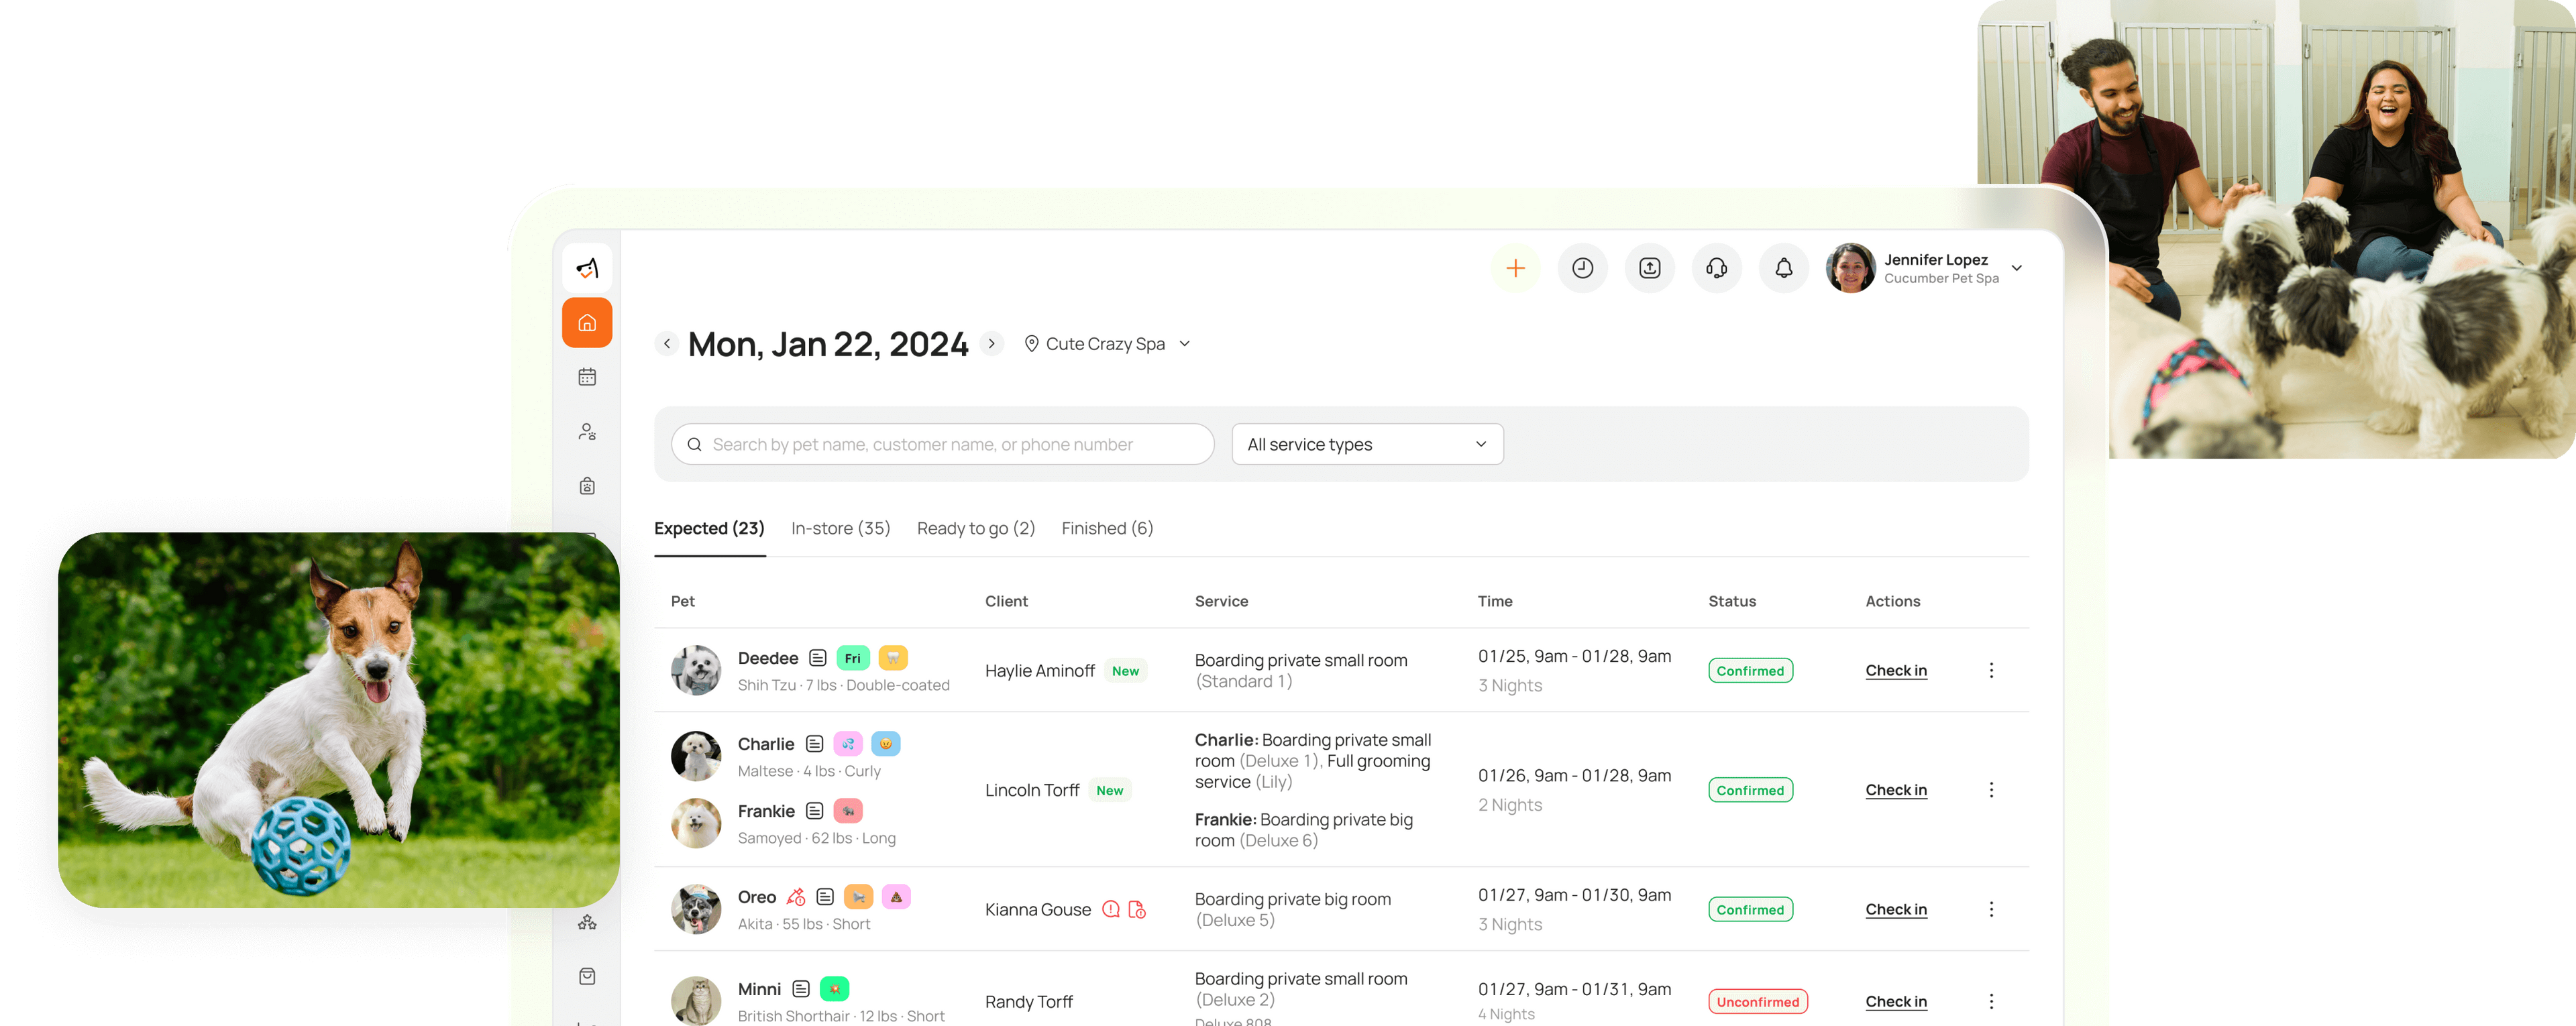
Task: Expand the Jennifer Lopez account menu
Action: (x=2016, y=268)
